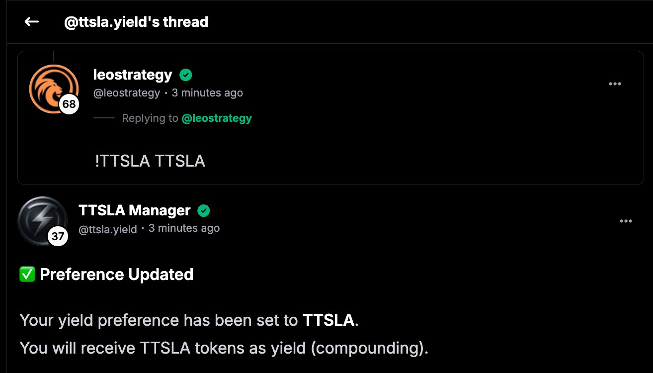This screenshot has width=653, height=373.
Task: Click the @ttsla.yield handle
Action: click(107, 229)
